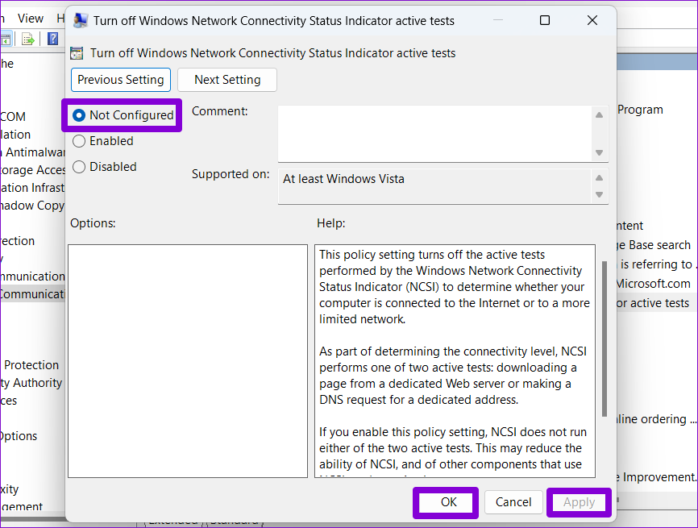Click the 'is referring to' entry in background list
This screenshot has height=528, width=698.
click(x=657, y=264)
